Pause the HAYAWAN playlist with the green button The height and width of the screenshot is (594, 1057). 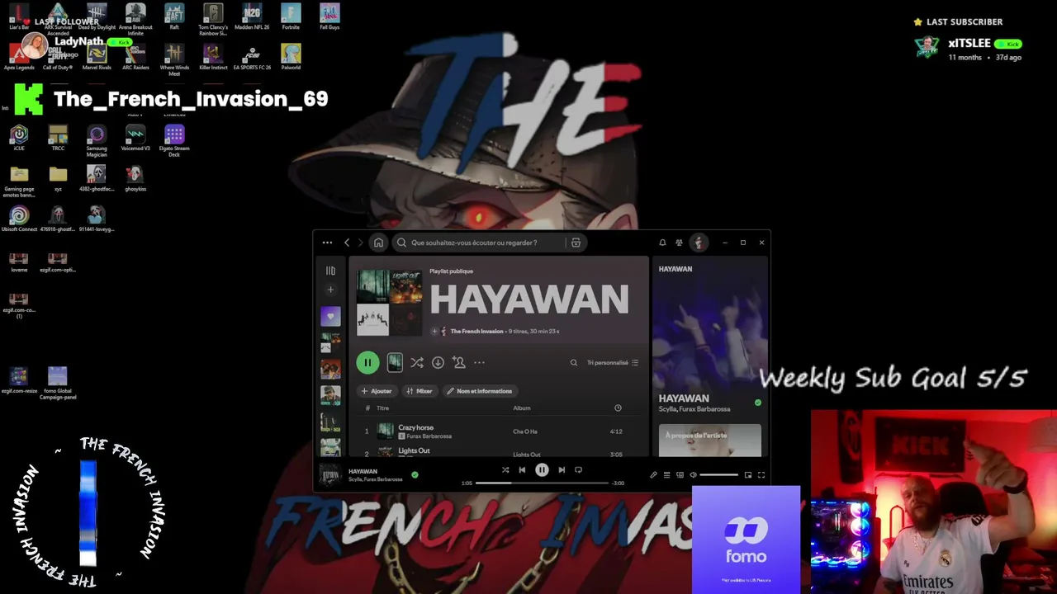point(367,362)
